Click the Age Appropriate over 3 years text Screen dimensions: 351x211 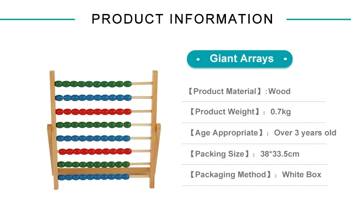coord(305,133)
